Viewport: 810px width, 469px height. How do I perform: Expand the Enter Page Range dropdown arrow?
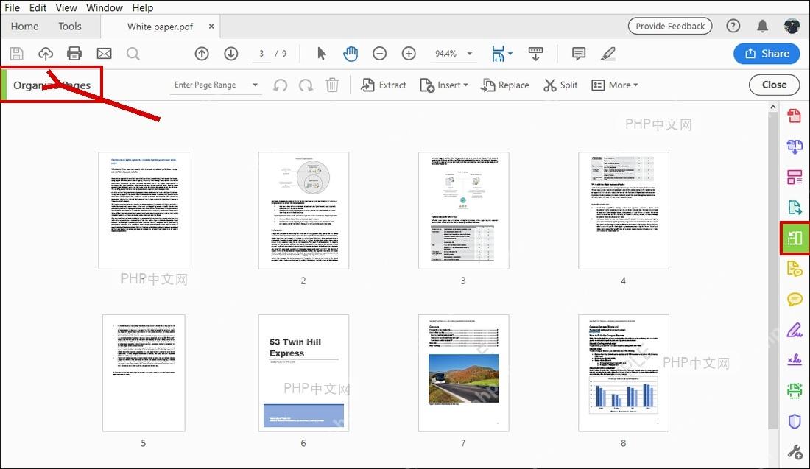256,85
